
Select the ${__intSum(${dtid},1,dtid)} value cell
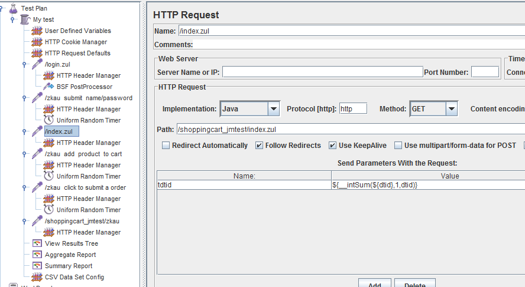(x=428, y=185)
